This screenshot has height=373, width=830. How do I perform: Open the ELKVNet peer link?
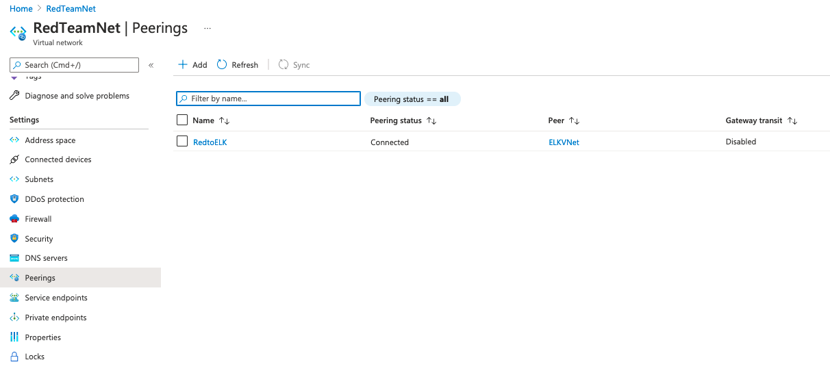pyautogui.click(x=564, y=142)
